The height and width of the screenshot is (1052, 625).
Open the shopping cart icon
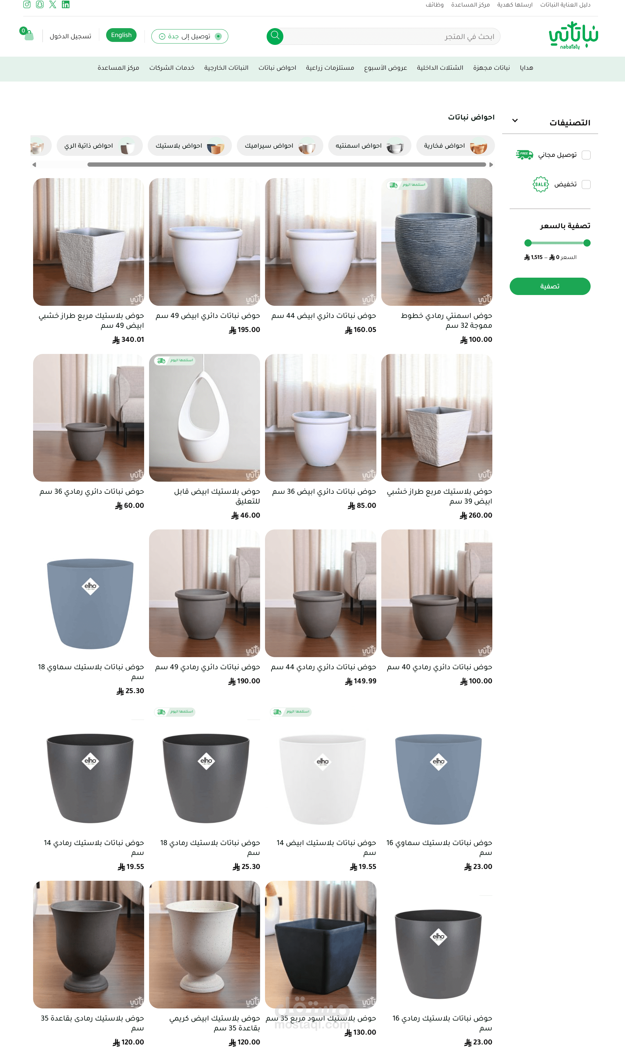point(28,34)
